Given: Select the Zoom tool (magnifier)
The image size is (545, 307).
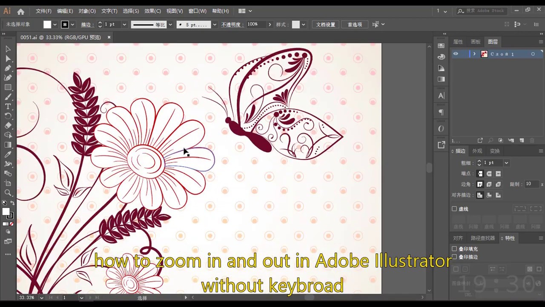Looking at the screenshot, I should tap(8, 193).
